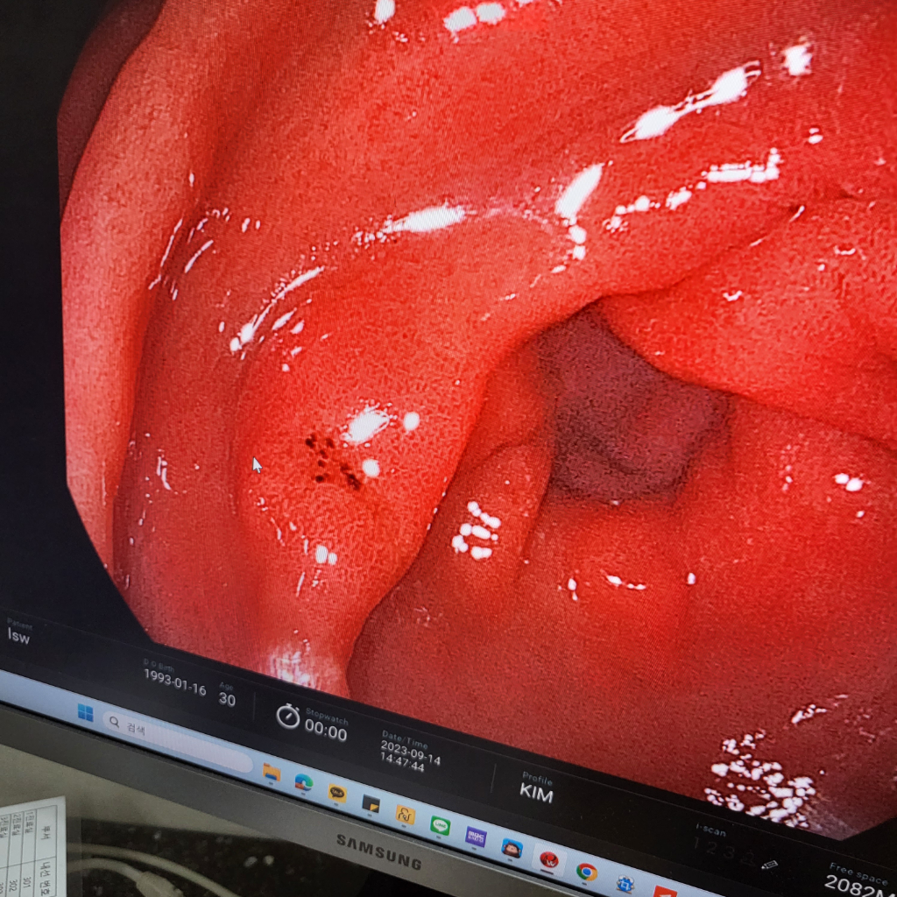
Task: Click the blue gear-like icon after Chrome
Action: (x=625, y=883)
